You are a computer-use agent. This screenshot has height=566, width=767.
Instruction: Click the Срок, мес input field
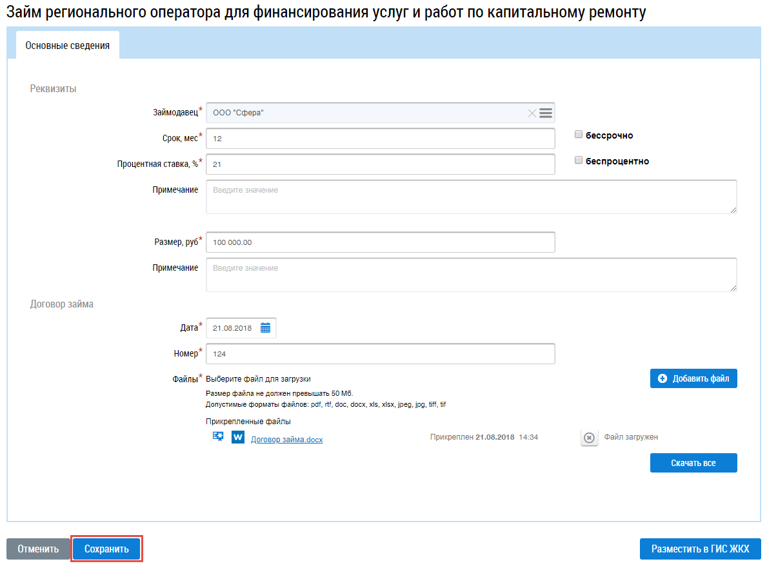[x=381, y=139]
